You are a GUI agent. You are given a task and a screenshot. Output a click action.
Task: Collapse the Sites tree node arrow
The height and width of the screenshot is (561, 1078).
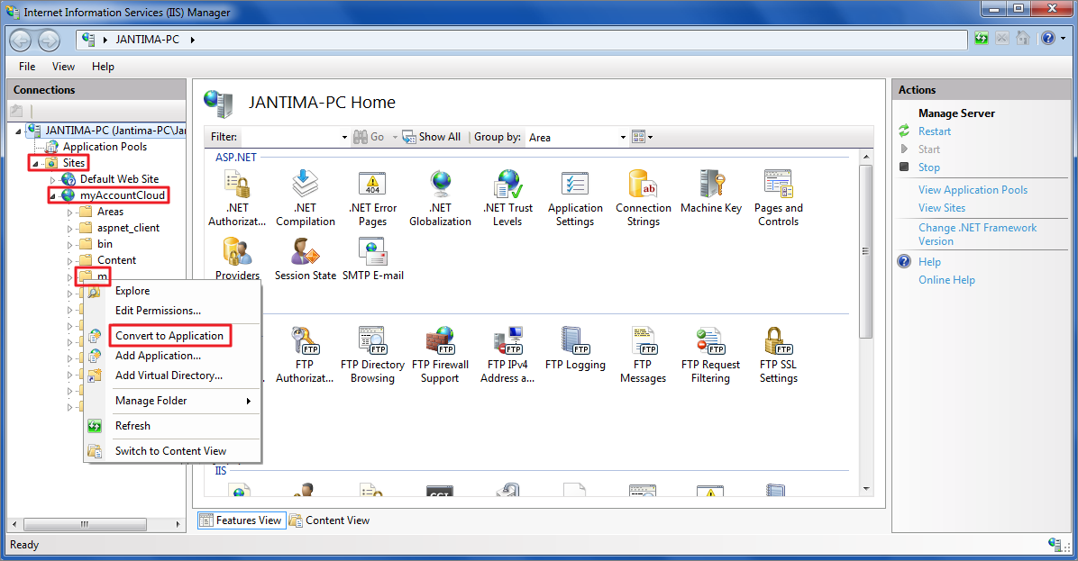click(35, 164)
